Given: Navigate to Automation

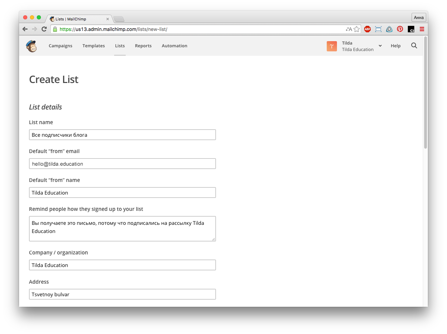Looking at the screenshot, I should click(x=174, y=46).
